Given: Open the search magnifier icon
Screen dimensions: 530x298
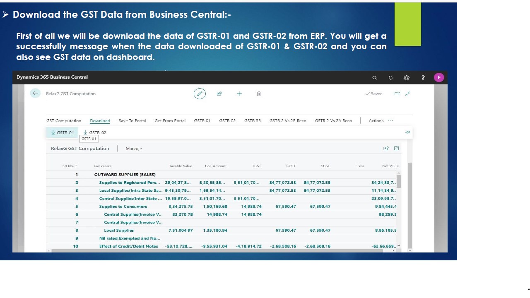Looking at the screenshot, I should coord(375,77).
